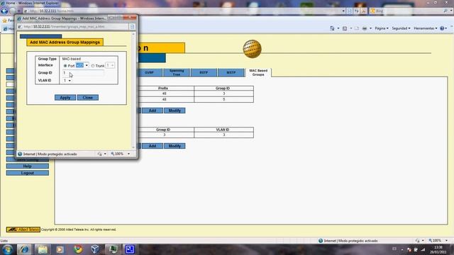Viewport: 454px width, 255px height.
Task: Open the Página menu
Action: click(382, 28)
